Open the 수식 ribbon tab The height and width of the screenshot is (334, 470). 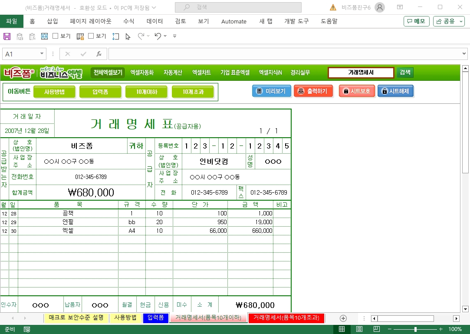pyautogui.click(x=128, y=21)
